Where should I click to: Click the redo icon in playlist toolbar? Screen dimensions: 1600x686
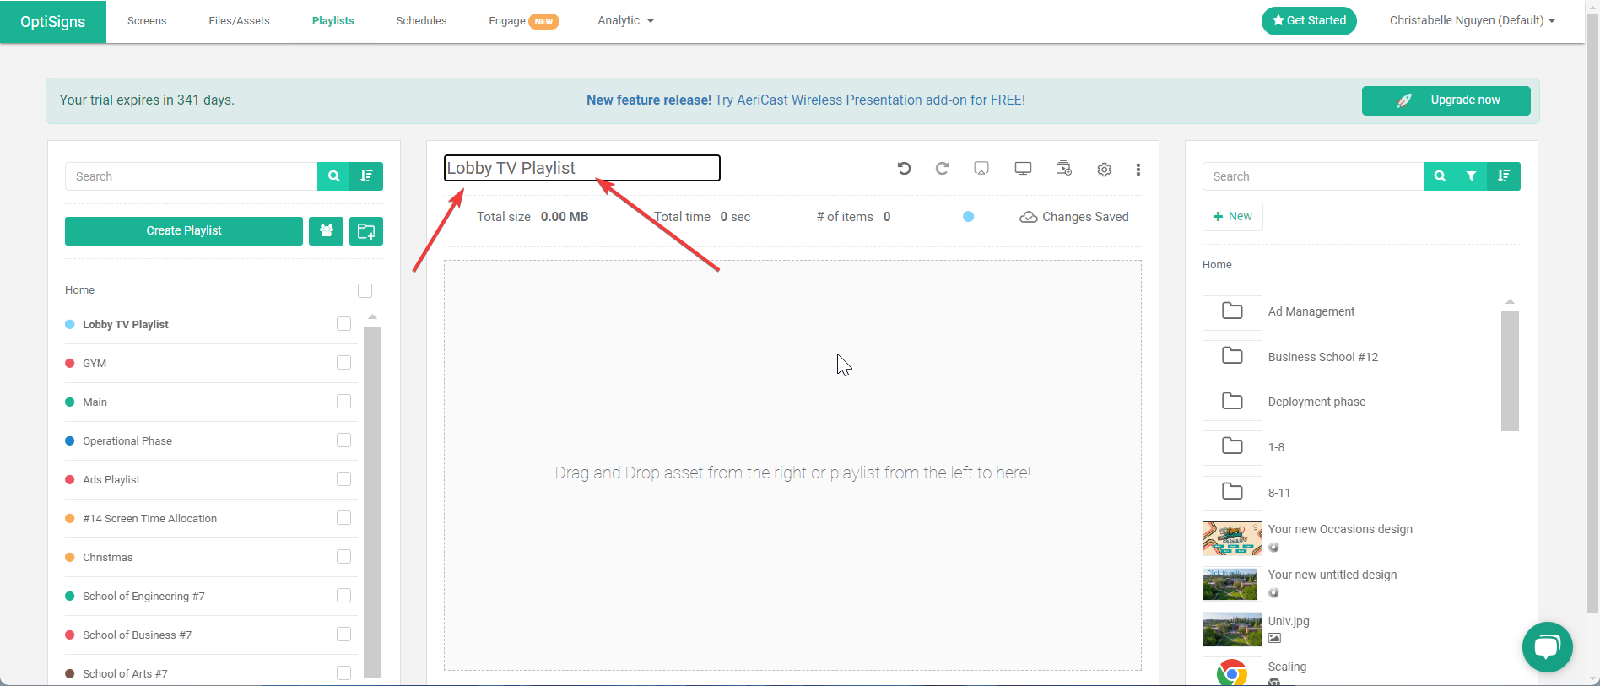point(943,168)
